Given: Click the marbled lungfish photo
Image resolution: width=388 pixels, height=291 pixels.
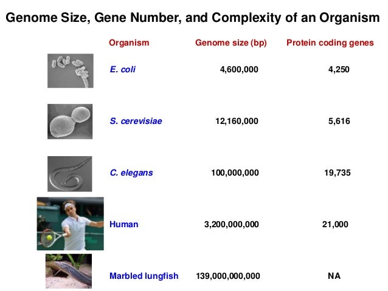Looking at the screenshot, I should 69,271.
